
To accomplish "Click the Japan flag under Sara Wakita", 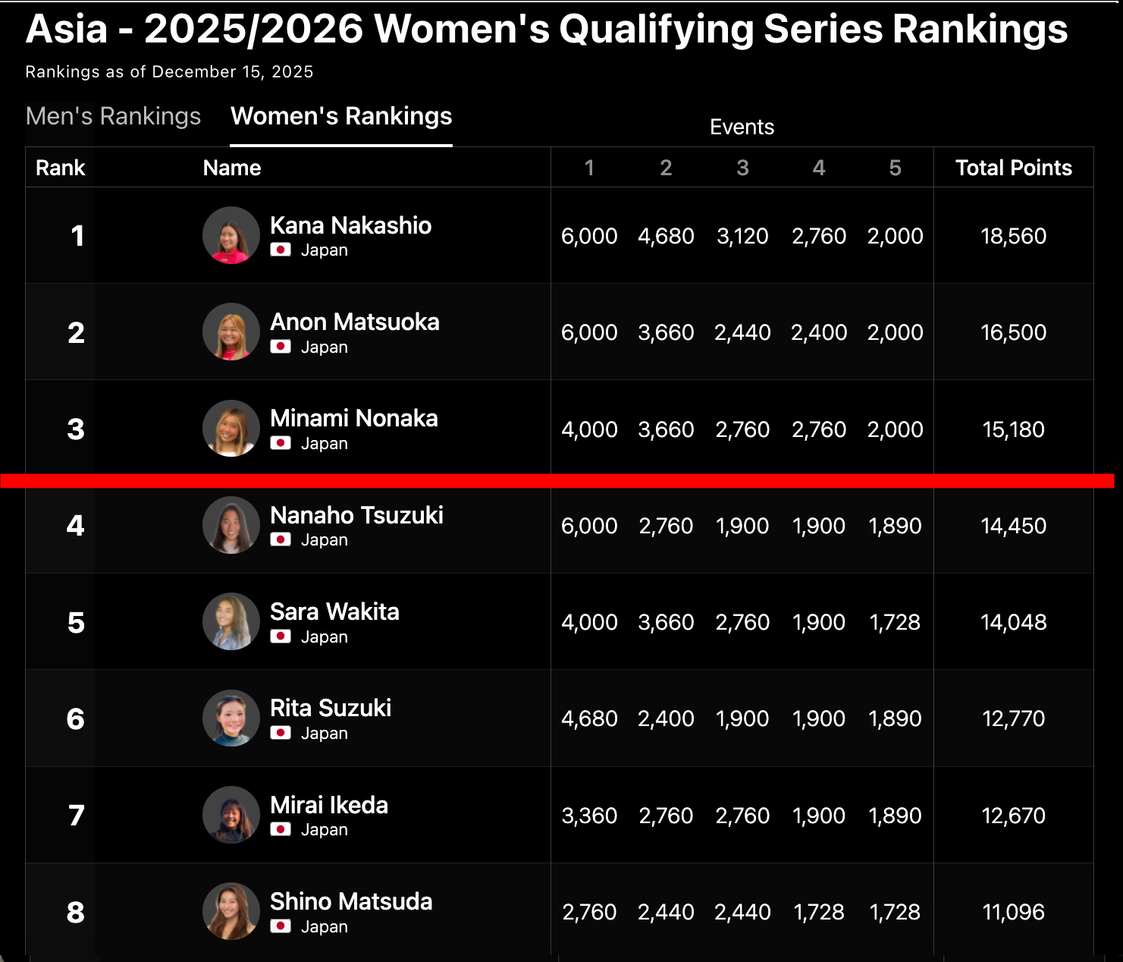I will click(281, 637).
